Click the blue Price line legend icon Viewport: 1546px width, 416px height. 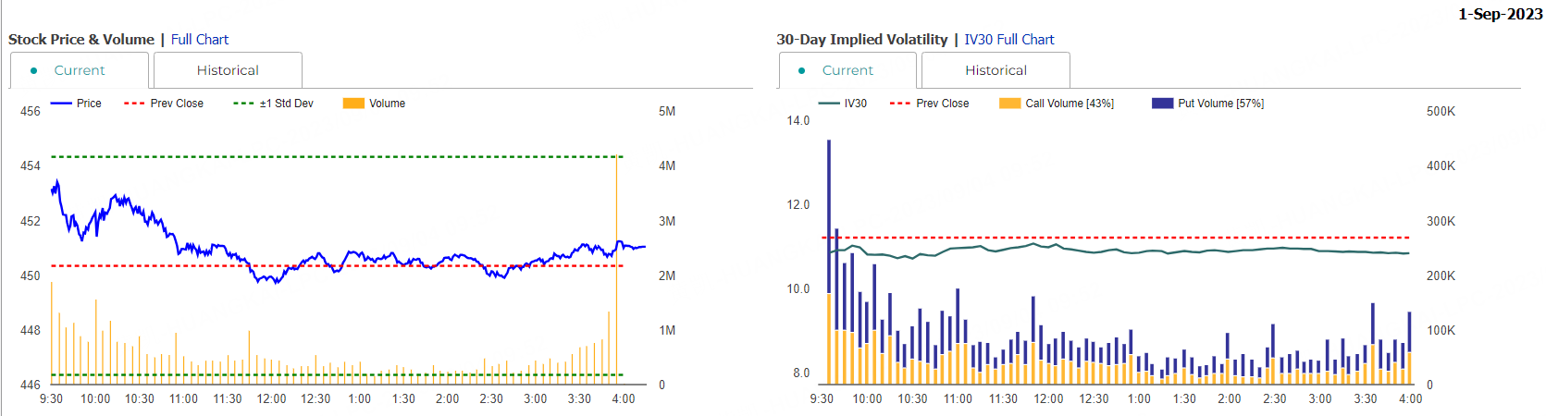61,104
